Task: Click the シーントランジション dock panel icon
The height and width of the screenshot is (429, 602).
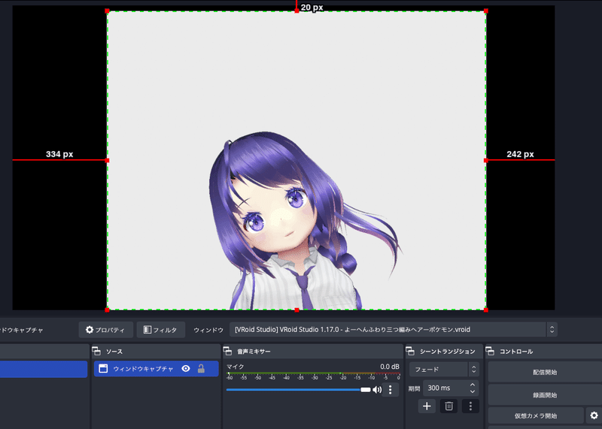Action: (410, 351)
